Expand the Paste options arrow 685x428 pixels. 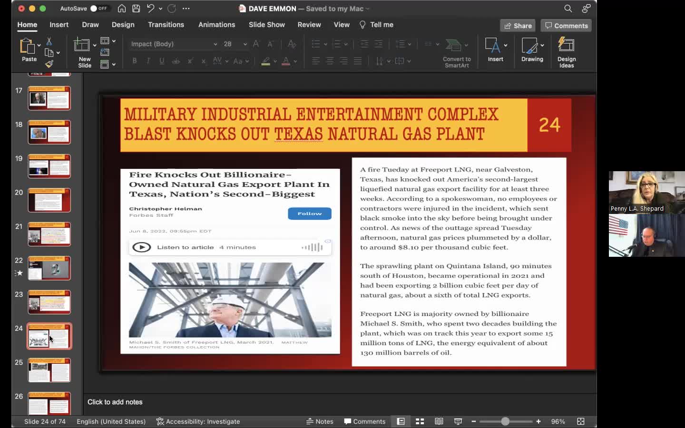pyautogui.click(x=39, y=45)
